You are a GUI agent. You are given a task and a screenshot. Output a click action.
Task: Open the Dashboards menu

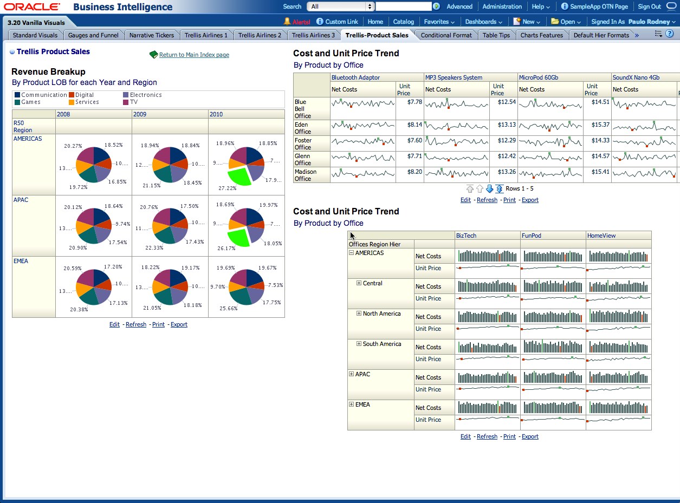pyautogui.click(x=483, y=22)
